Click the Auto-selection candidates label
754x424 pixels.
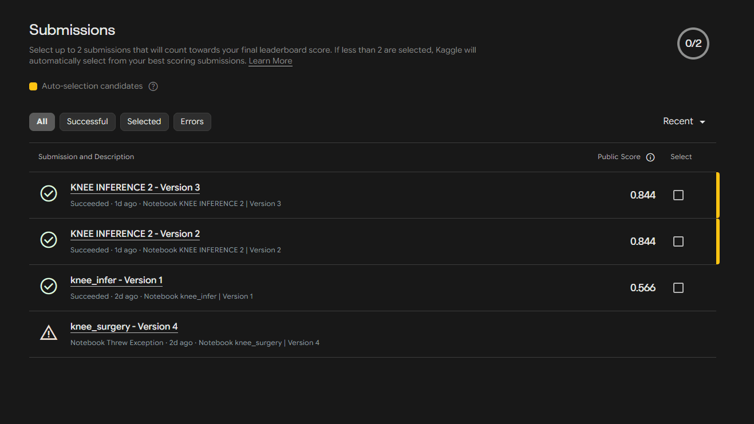click(x=92, y=86)
